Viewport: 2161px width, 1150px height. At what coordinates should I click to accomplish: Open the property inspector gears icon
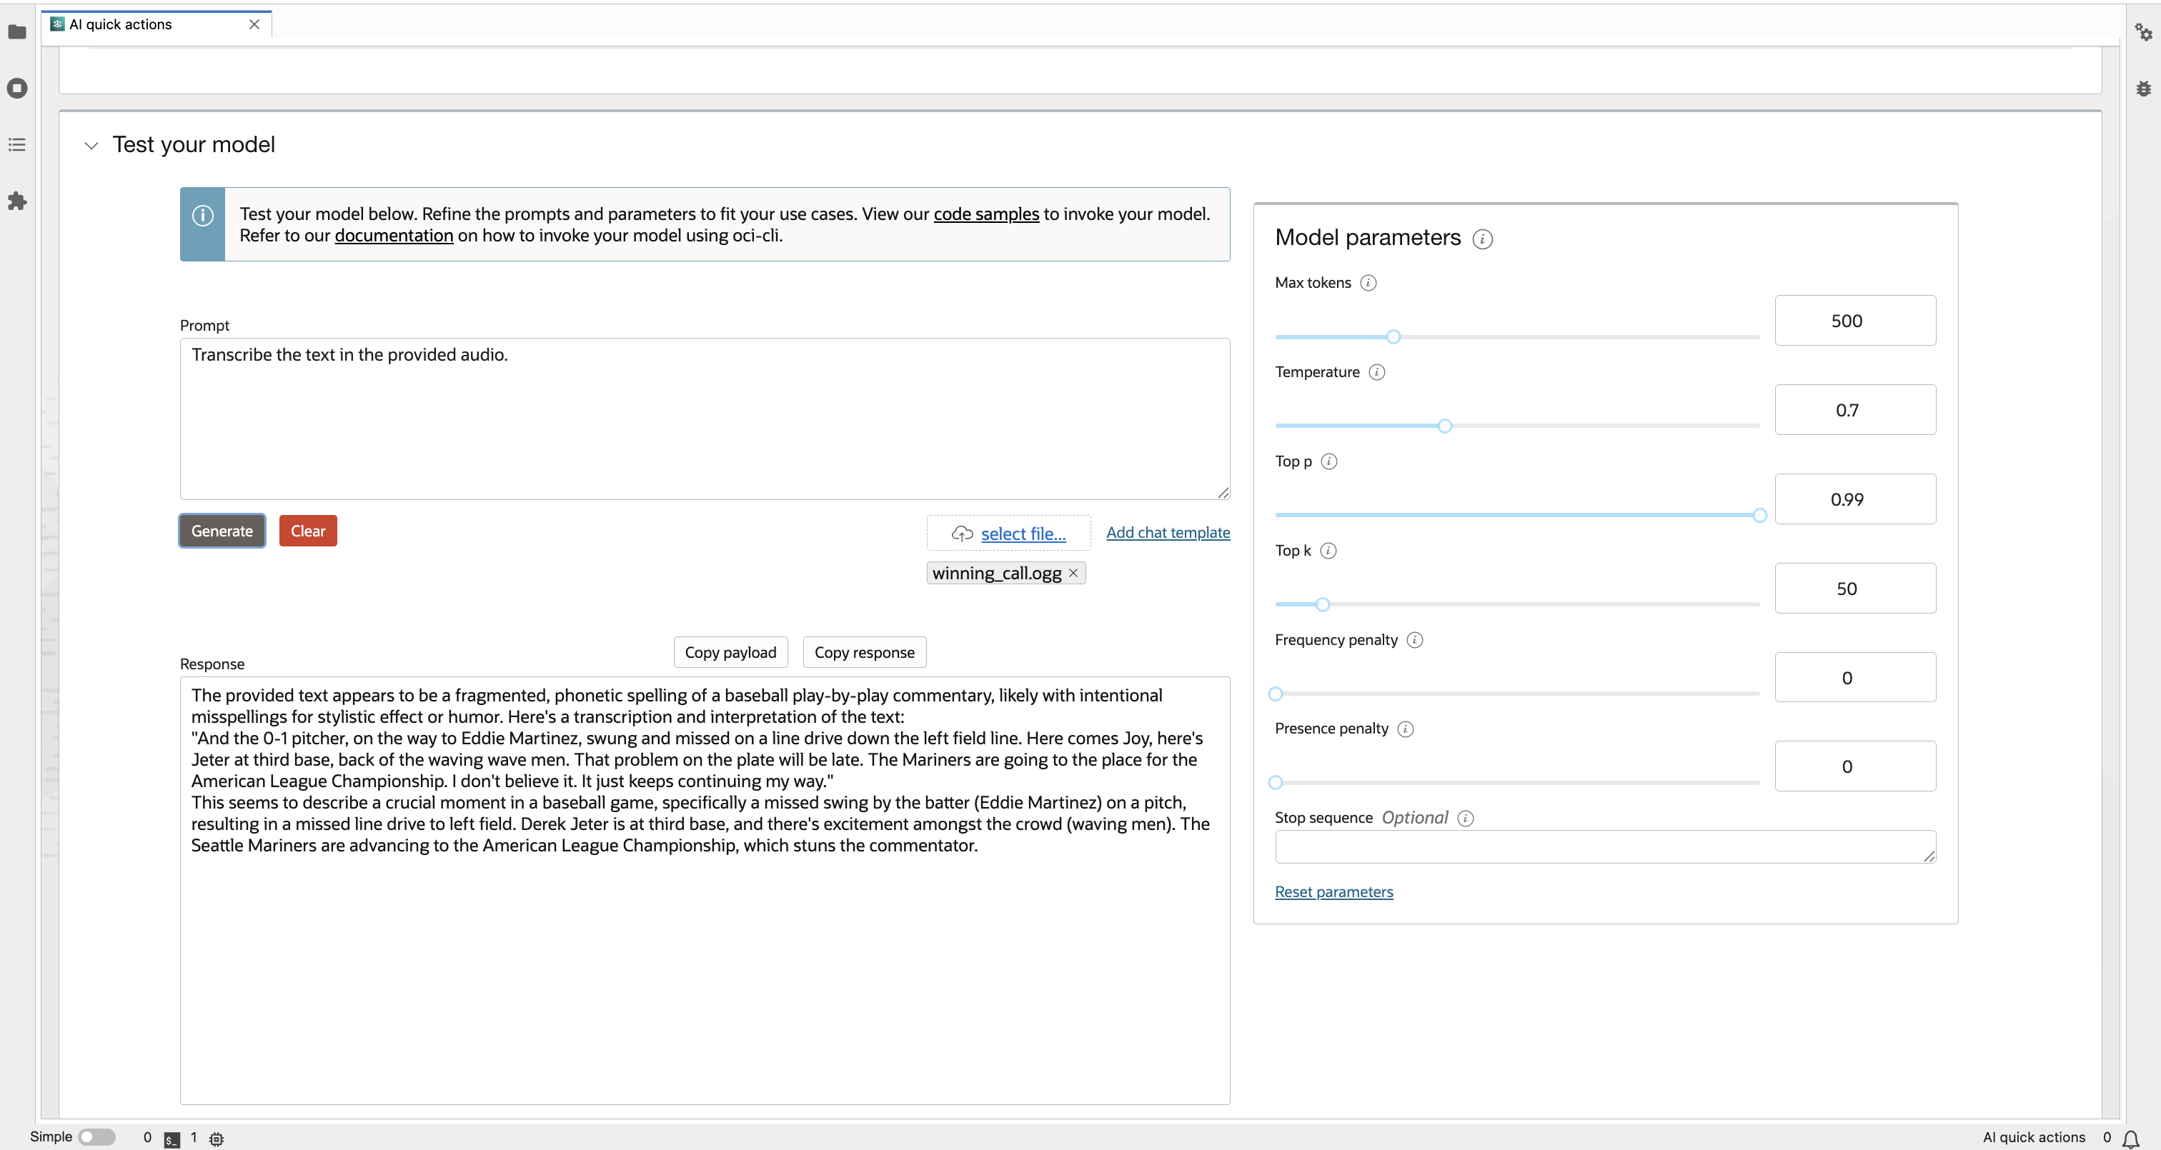coord(2142,32)
